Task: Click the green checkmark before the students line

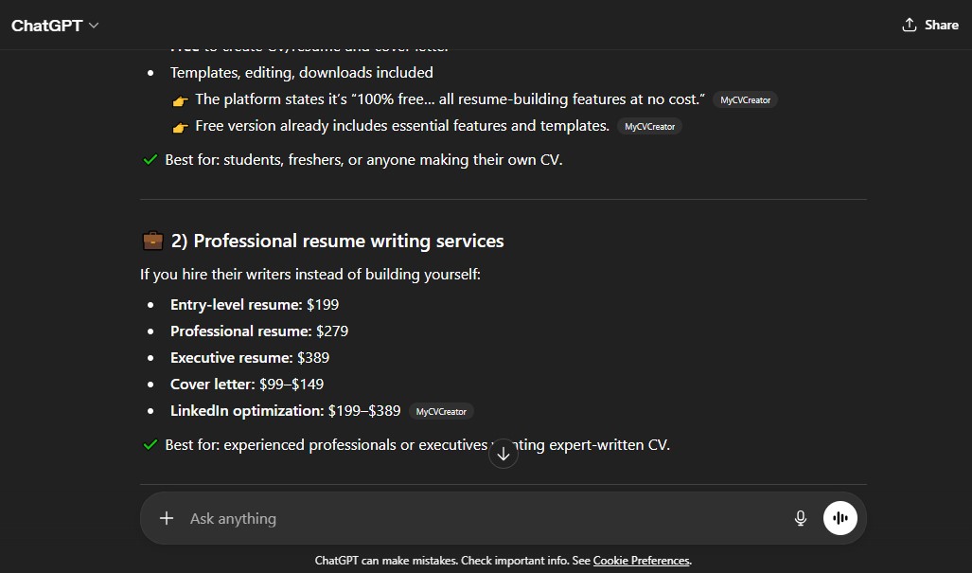Action: [x=150, y=159]
